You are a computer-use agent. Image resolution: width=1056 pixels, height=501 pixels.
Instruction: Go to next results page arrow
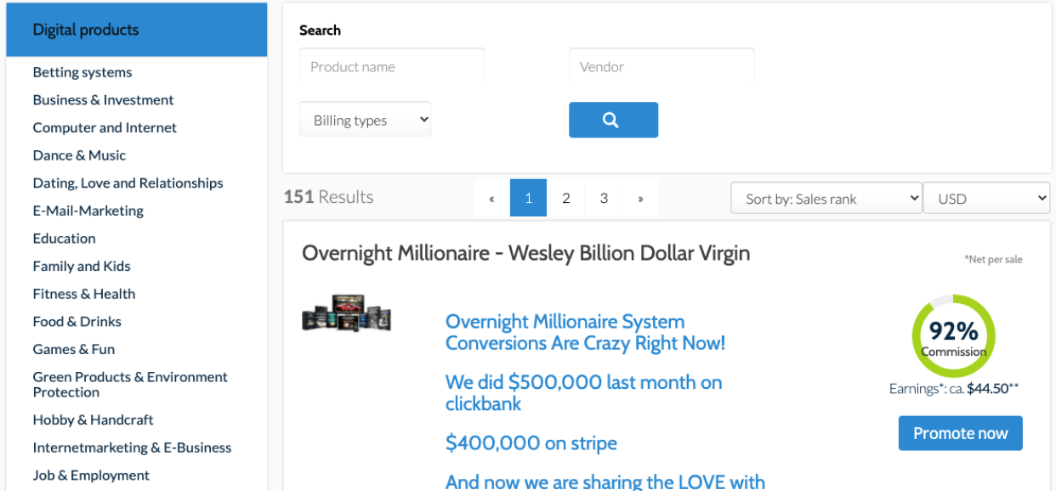tap(640, 199)
